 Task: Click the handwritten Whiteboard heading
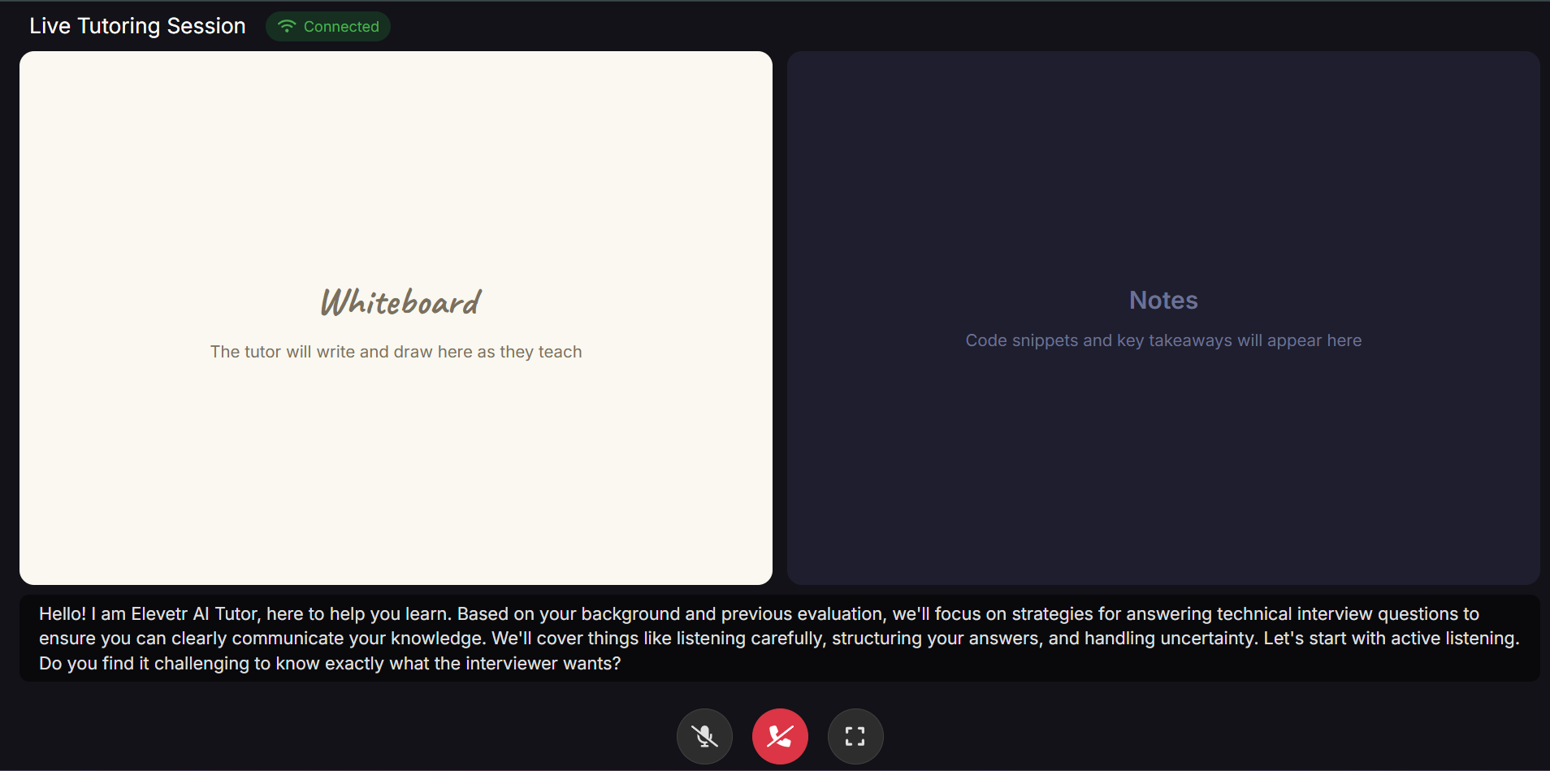pyautogui.click(x=400, y=302)
